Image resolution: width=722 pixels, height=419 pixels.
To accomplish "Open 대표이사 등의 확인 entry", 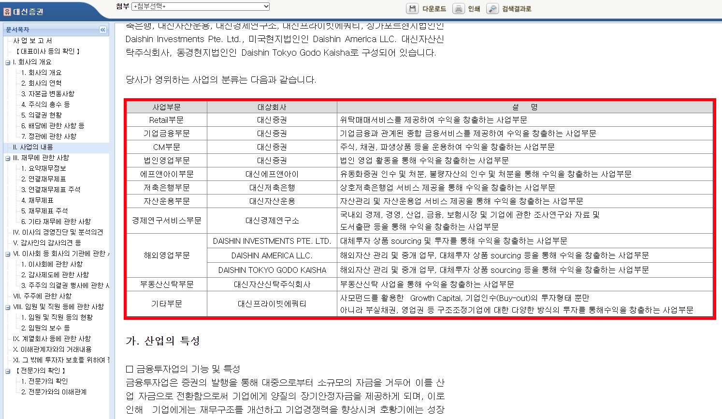I will 47,51.
